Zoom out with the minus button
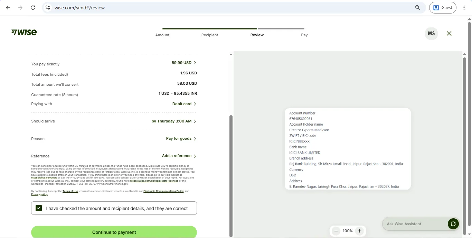The image size is (472, 238). (x=336, y=231)
